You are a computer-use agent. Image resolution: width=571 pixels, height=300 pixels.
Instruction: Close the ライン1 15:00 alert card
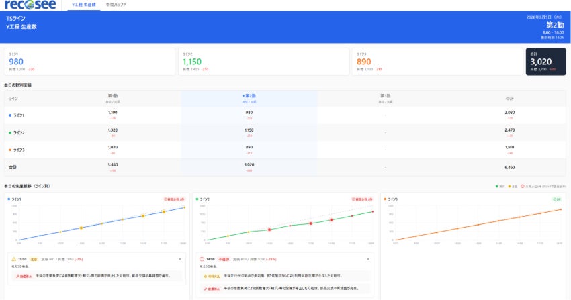pos(179,259)
